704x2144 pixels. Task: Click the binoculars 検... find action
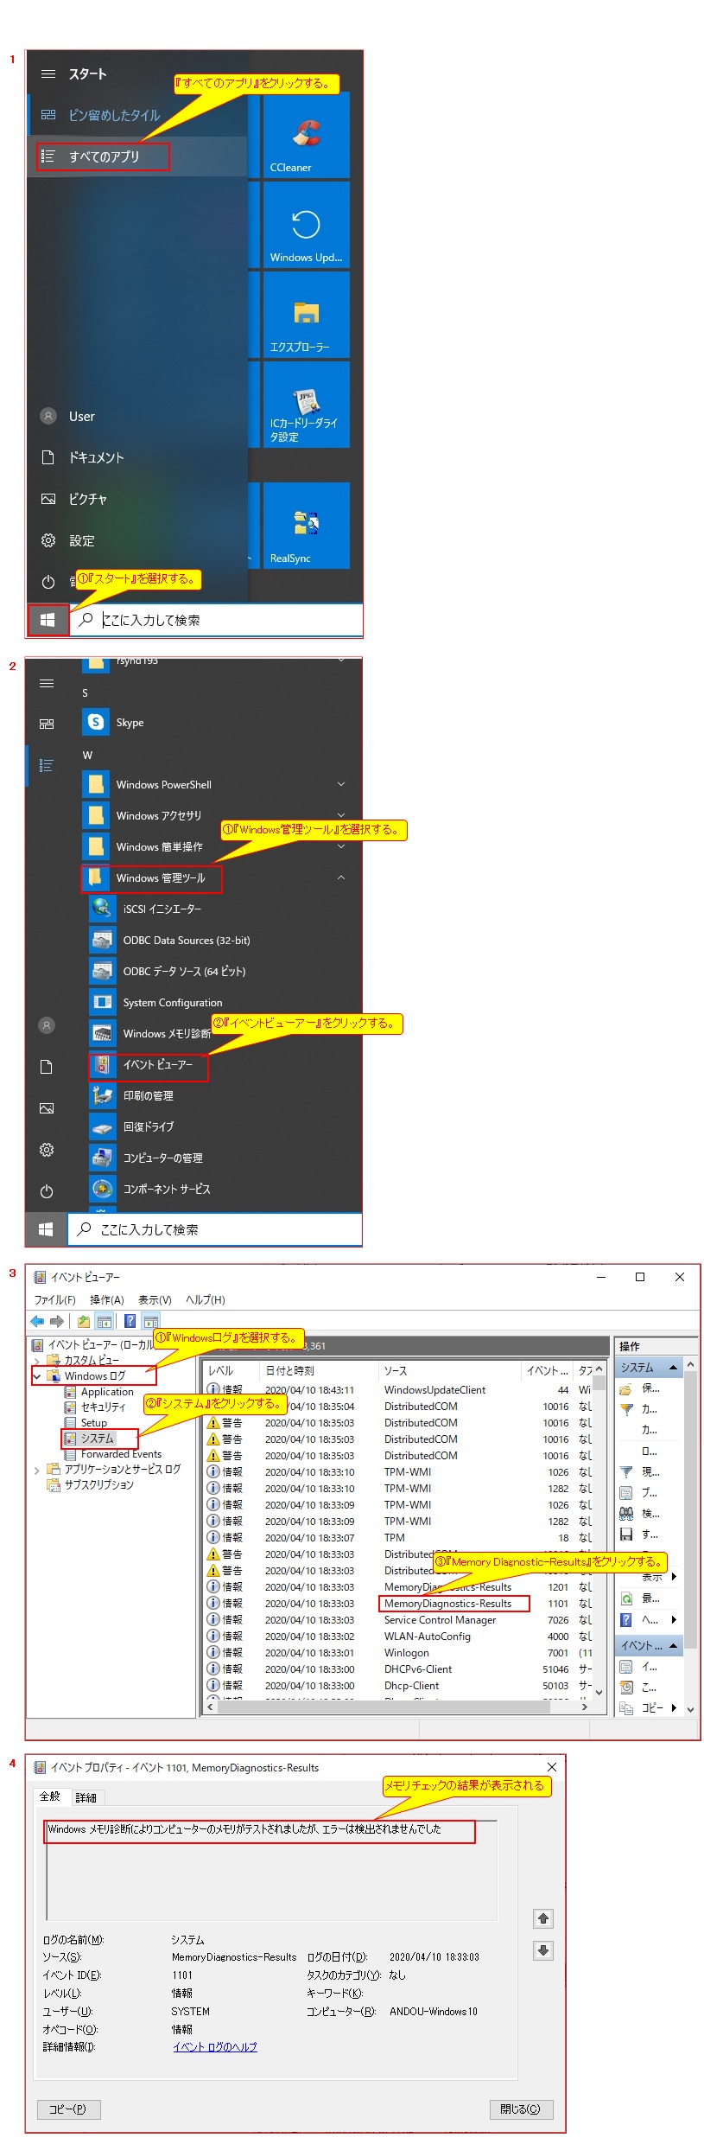click(639, 1513)
